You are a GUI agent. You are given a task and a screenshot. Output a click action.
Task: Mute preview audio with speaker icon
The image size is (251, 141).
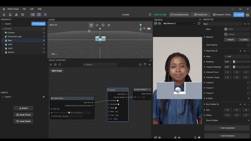[x=160, y=137]
